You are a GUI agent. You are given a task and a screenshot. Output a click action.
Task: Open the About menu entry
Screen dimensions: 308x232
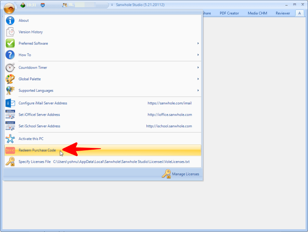pos(103,21)
